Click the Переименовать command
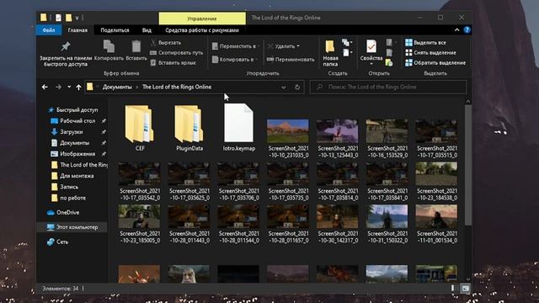539x303 pixels. point(291,60)
